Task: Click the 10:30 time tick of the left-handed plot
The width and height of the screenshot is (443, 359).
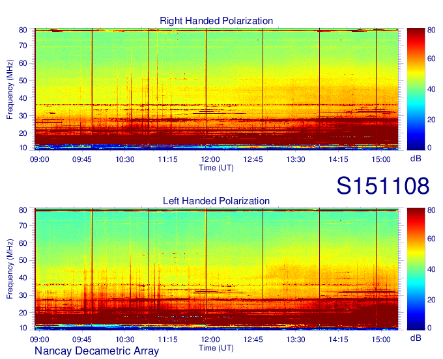Action: (x=125, y=339)
